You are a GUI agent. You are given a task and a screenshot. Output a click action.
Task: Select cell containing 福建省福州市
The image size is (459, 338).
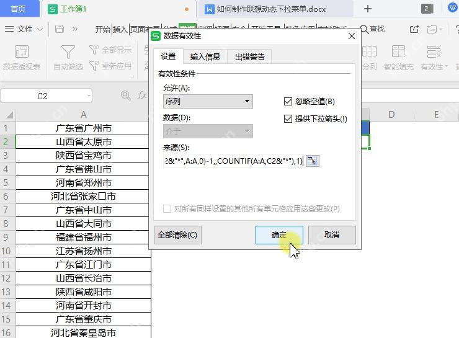pyautogui.click(x=83, y=238)
